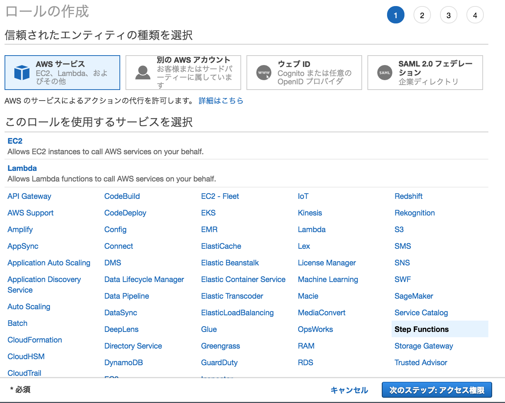
Task: Select ElasticLoadBalancing service
Action: point(237,313)
